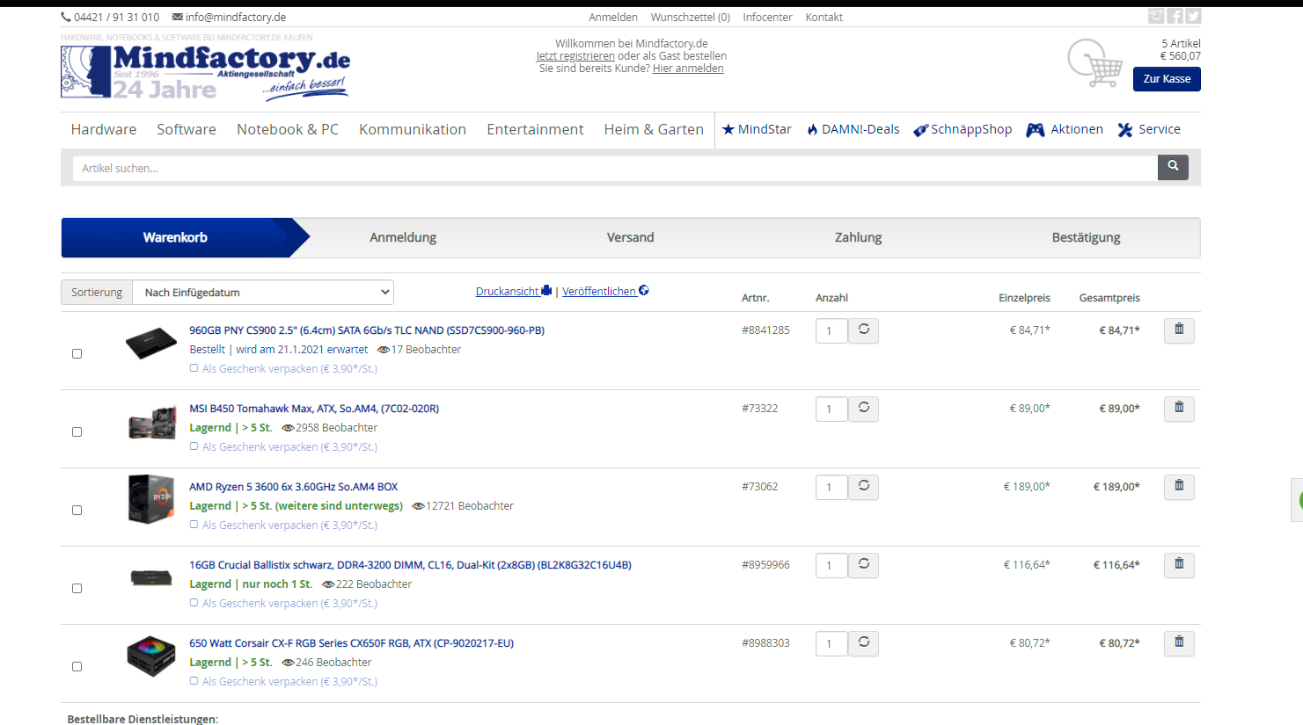
Task: Select the Corsair CX650F row checkbox
Action: [x=77, y=666]
